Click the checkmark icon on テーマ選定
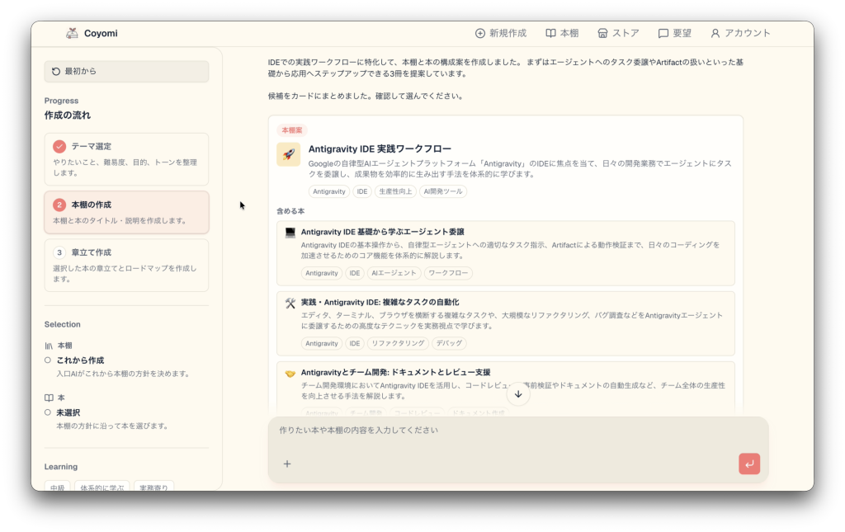 coord(59,147)
